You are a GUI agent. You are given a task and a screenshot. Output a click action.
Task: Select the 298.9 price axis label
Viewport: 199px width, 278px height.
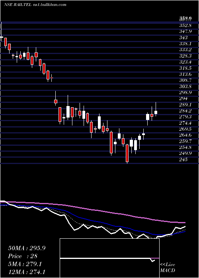185,93
